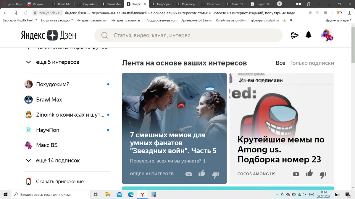Select 'Только подписки' feed filter
The width and height of the screenshot is (355, 199).
(x=312, y=63)
